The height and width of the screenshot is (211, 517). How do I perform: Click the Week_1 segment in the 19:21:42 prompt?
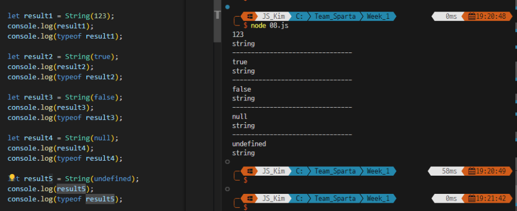click(x=378, y=198)
